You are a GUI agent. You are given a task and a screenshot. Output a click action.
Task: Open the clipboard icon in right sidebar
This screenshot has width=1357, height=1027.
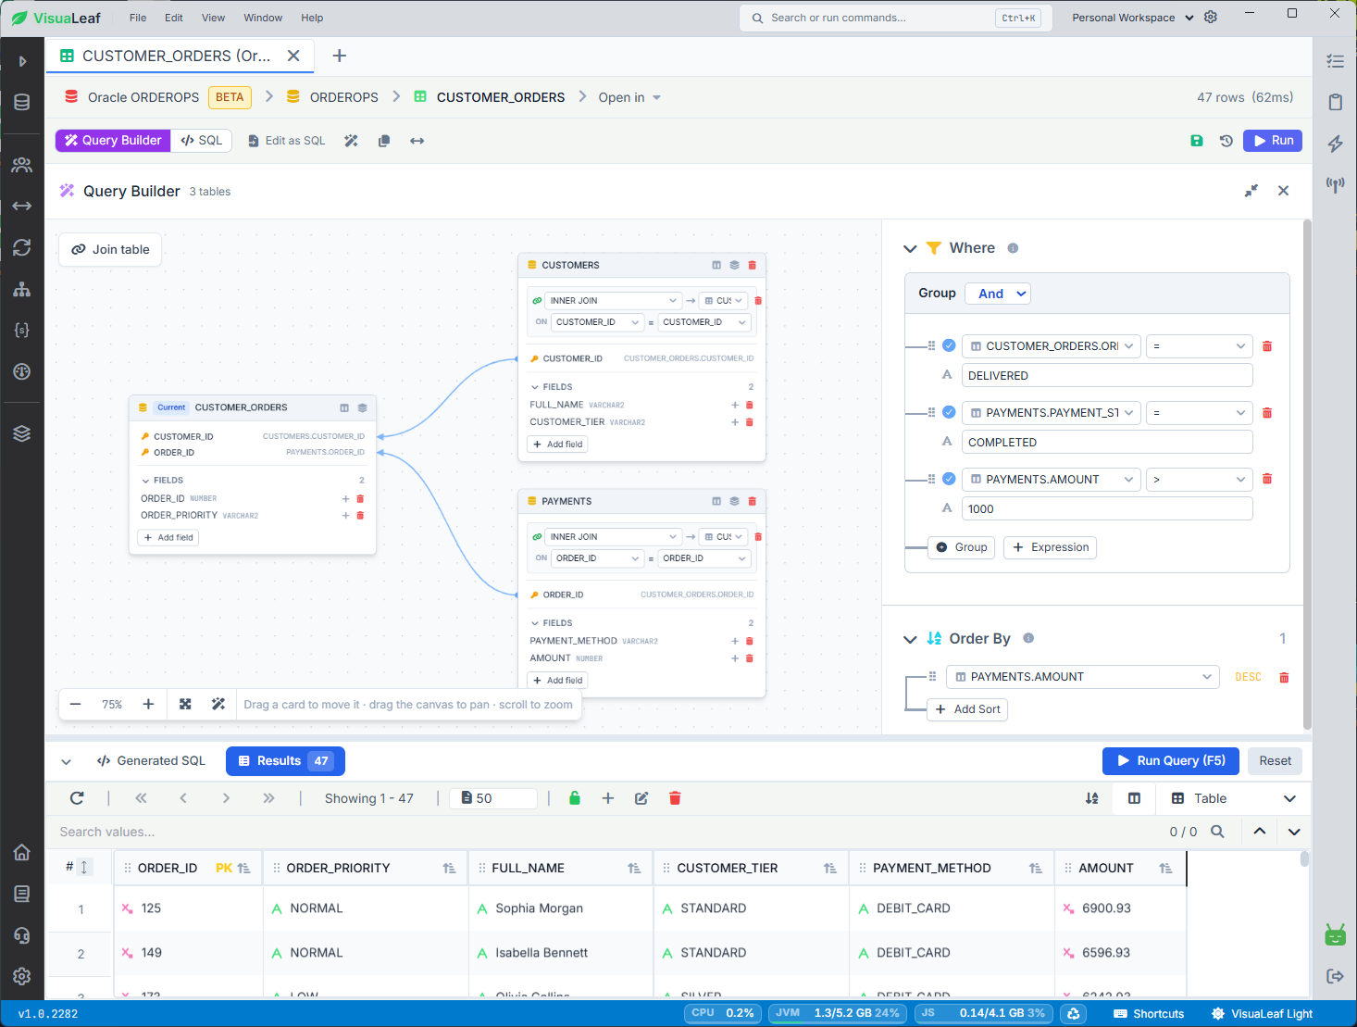point(1335,102)
